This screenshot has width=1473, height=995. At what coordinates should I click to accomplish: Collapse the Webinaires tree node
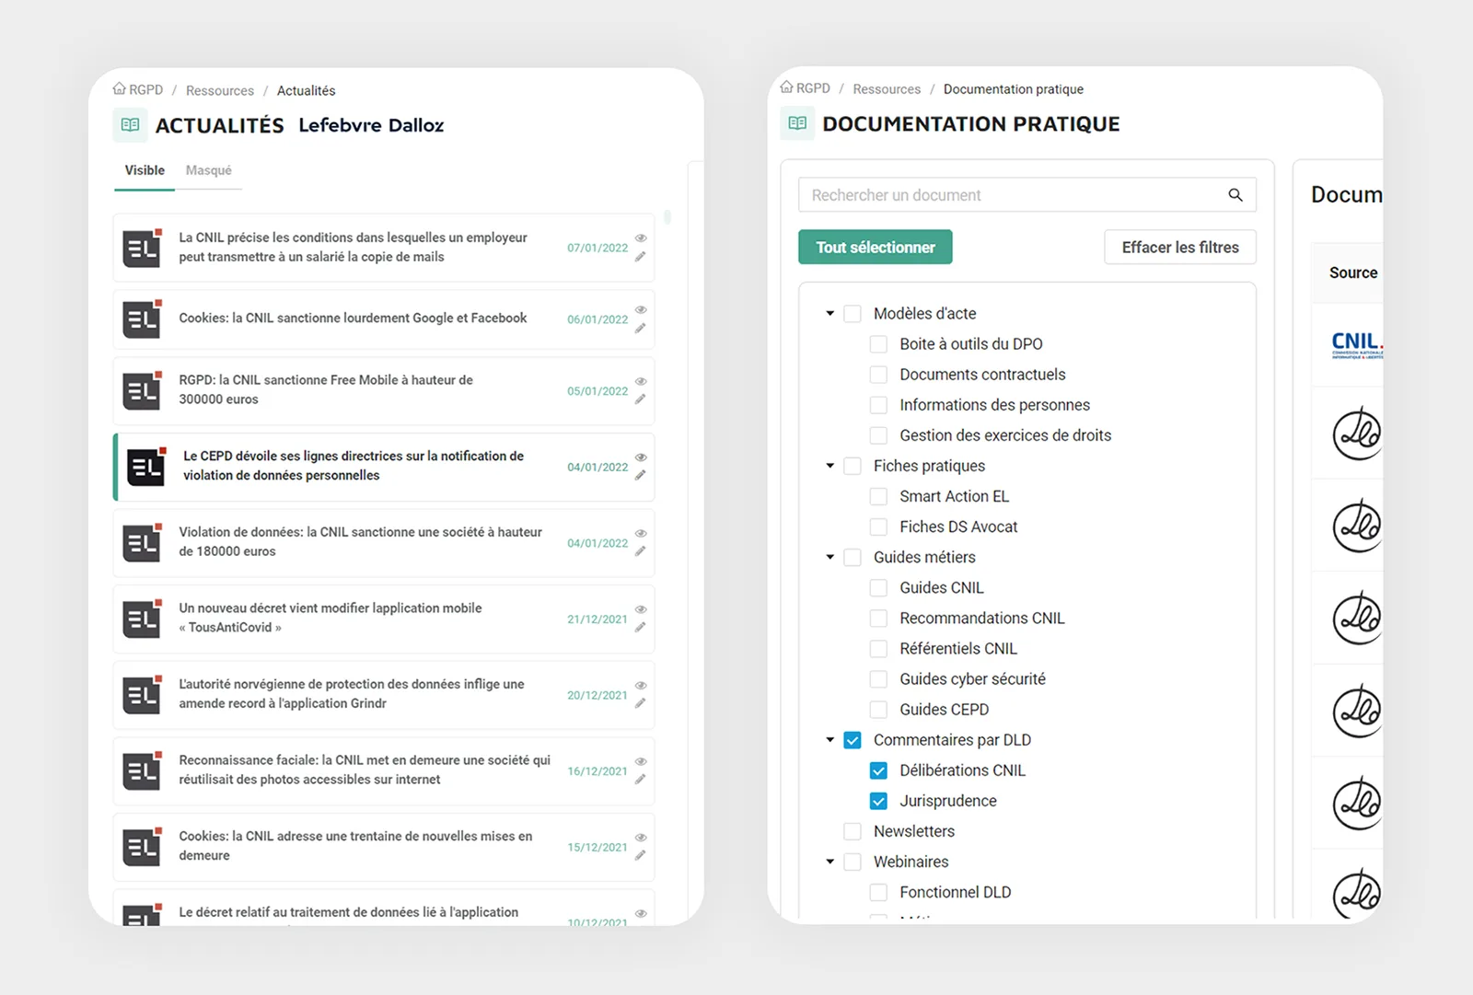pyautogui.click(x=829, y=862)
